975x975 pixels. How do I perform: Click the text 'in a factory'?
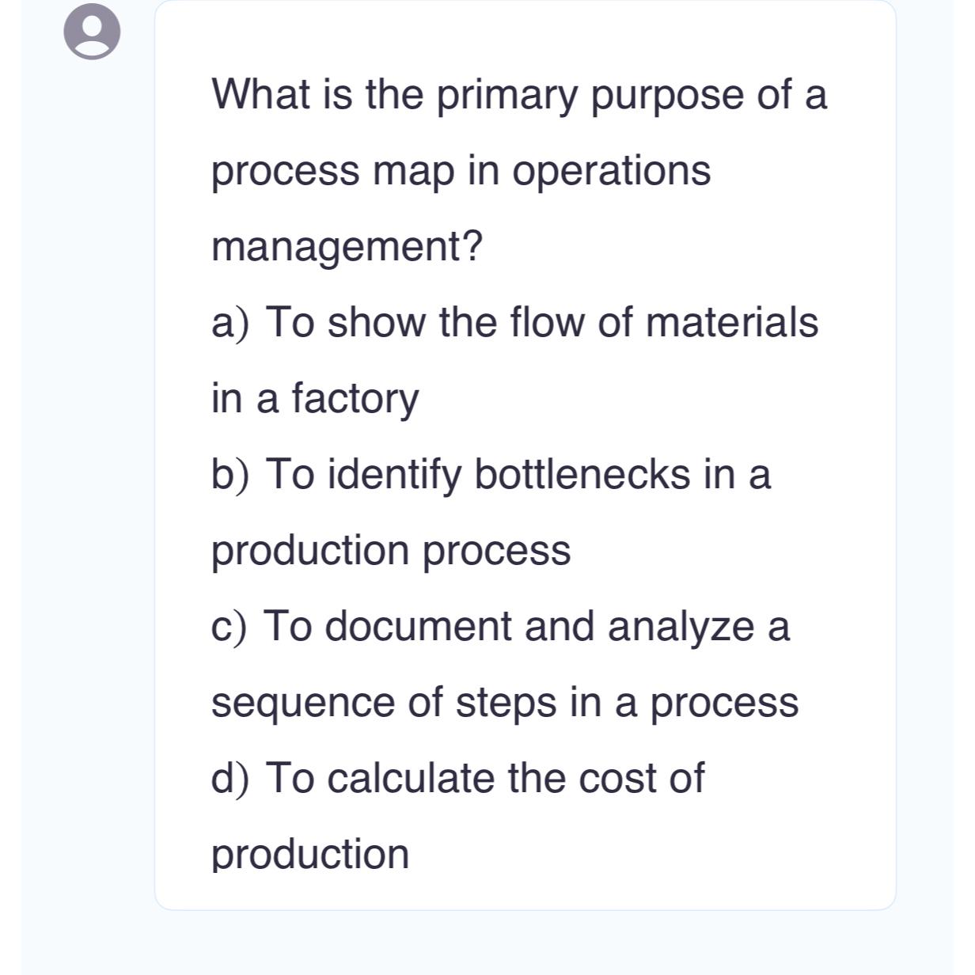coord(315,398)
